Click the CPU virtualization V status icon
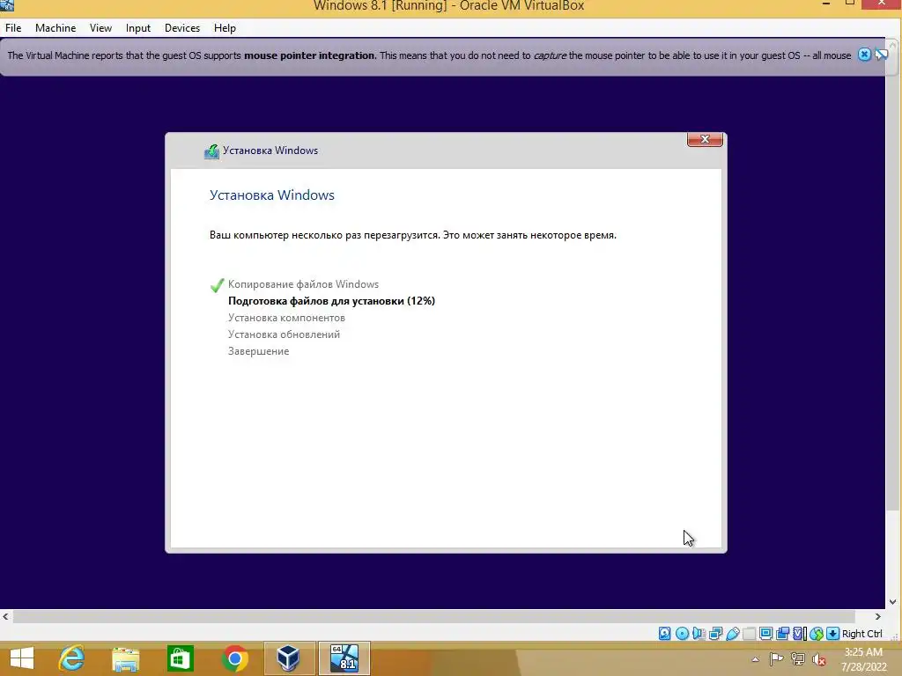The height and width of the screenshot is (676, 902). click(800, 634)
